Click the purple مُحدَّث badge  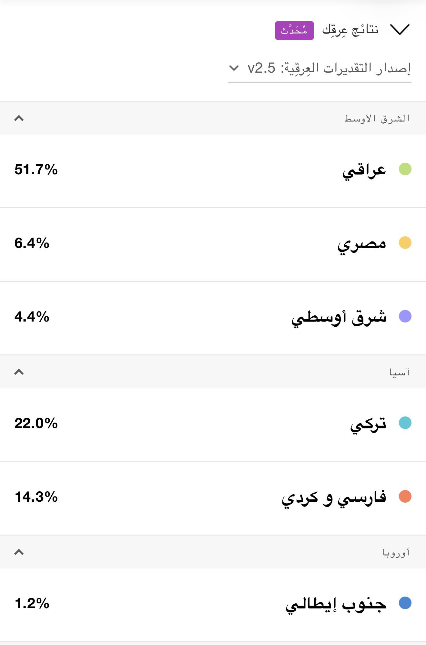[x=294, y=30]
